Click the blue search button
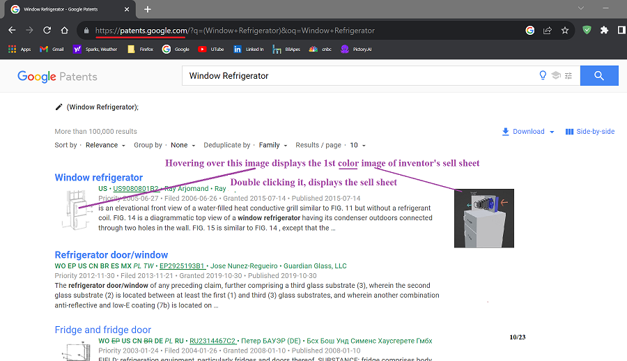 599,76
